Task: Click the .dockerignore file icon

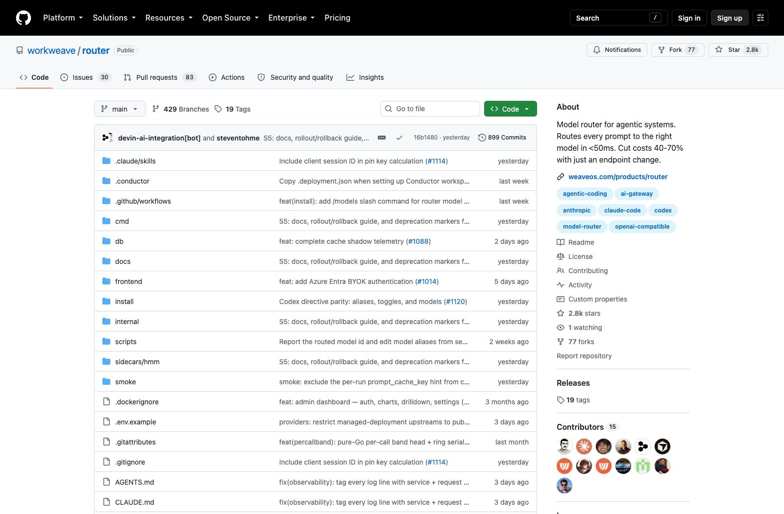Action: click(x=106, y=402)
